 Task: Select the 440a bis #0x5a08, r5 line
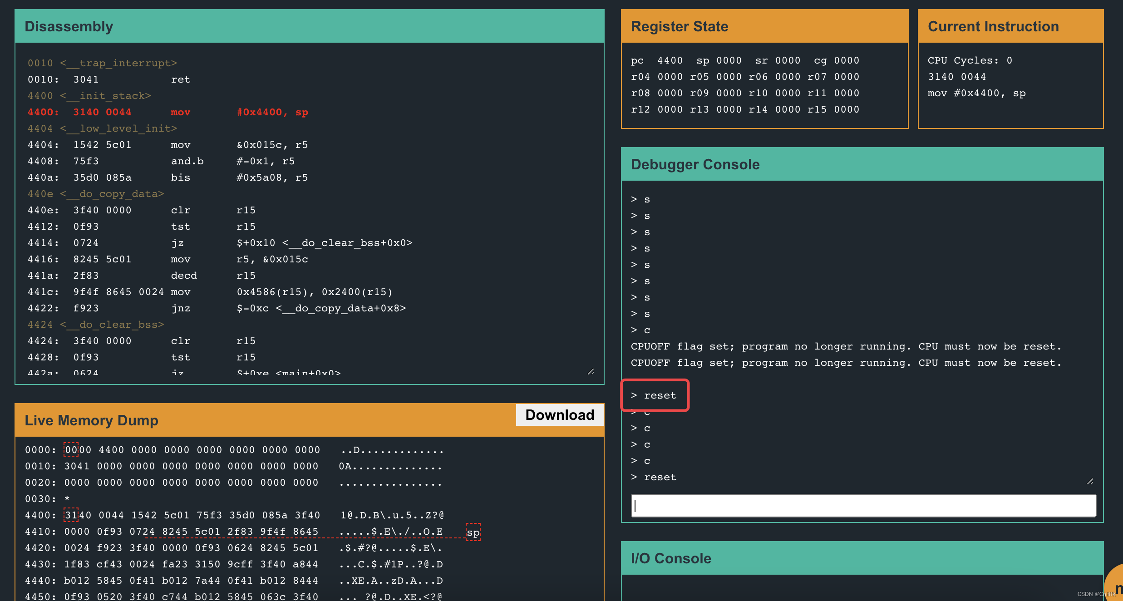168,177
